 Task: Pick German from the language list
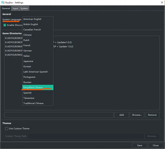38,51
